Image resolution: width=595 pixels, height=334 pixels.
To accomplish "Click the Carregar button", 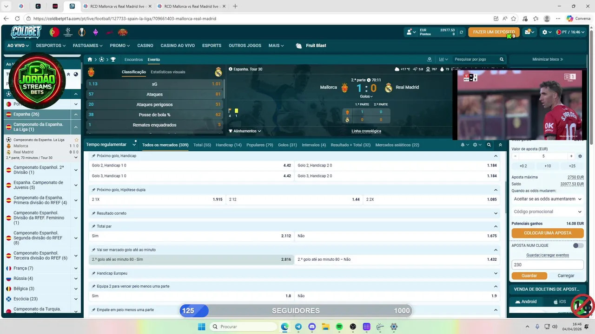I will click(x=566, y=276).
